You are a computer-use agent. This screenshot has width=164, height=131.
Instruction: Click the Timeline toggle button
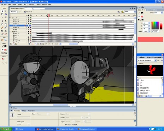13,12
